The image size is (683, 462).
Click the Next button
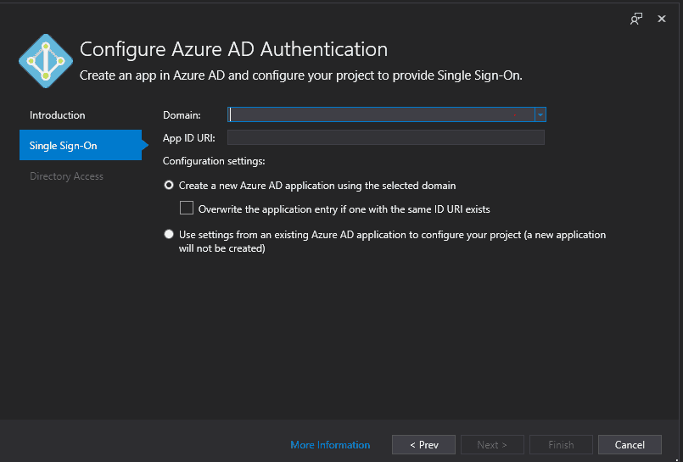(x=492, y=444)
